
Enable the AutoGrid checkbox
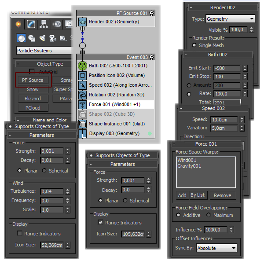32,71
